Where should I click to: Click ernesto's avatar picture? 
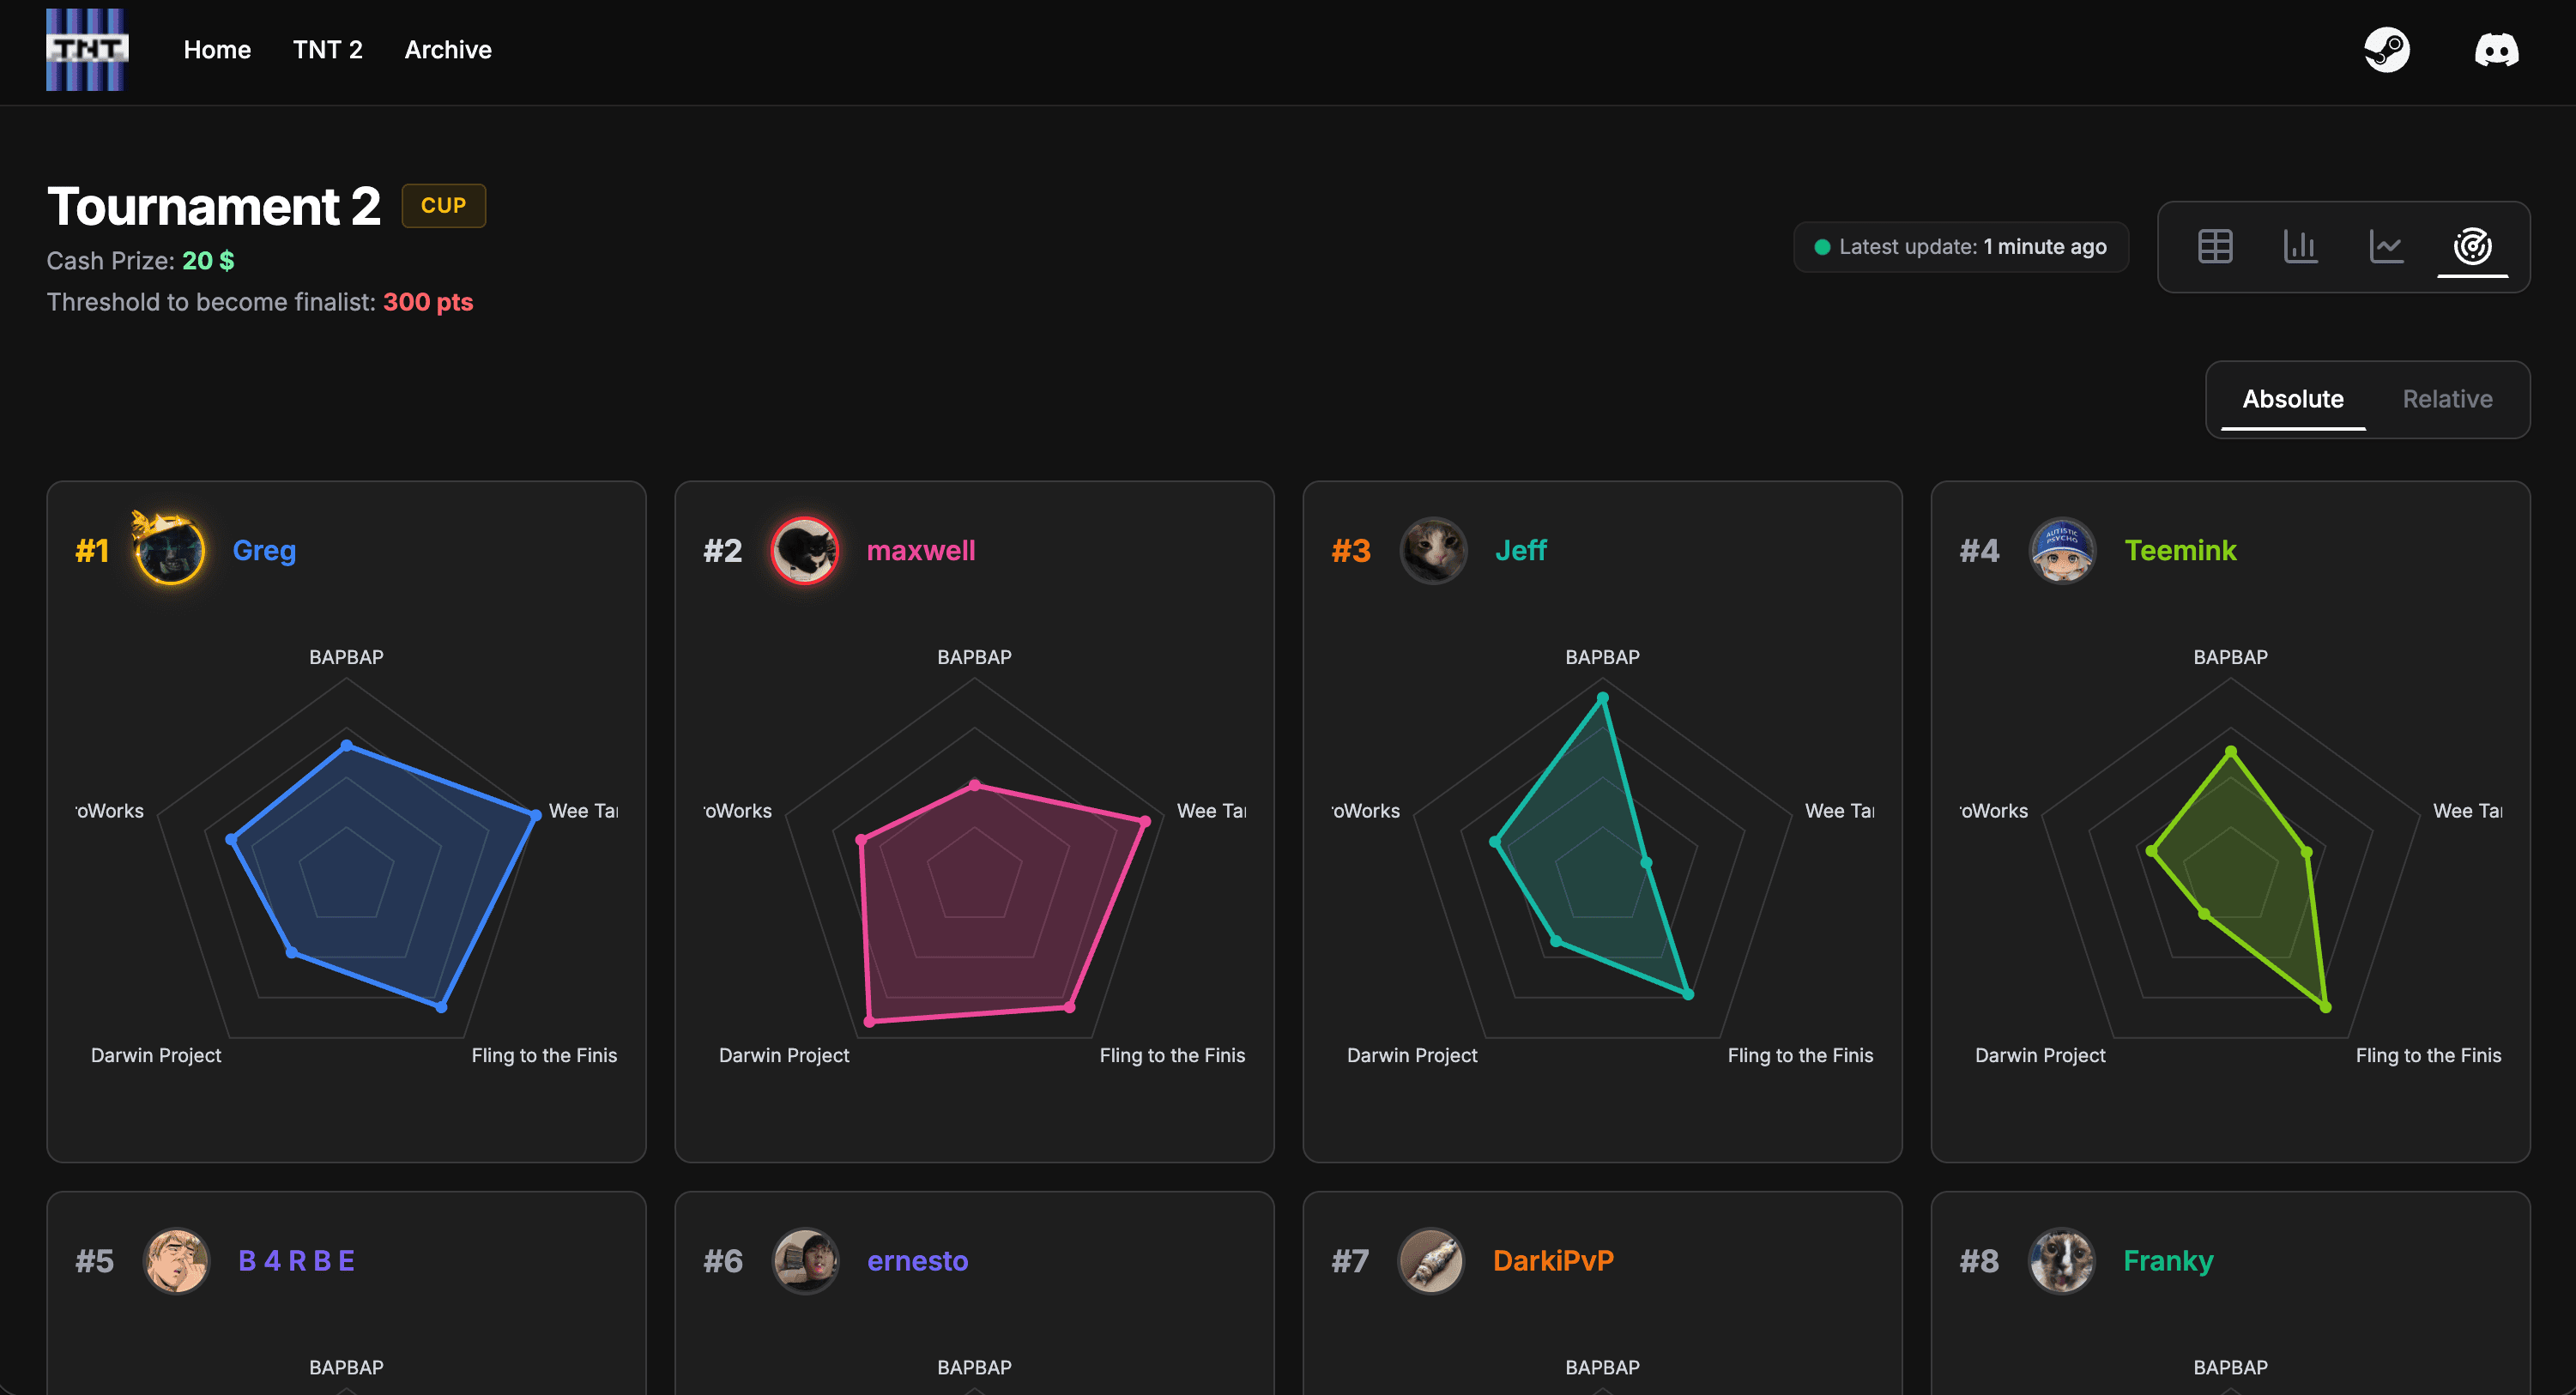pos(804,1260)
